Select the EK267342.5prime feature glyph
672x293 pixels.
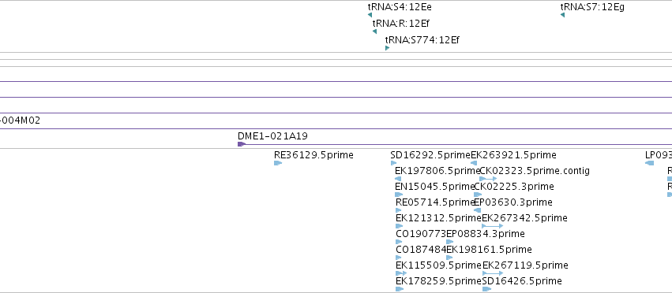[x=493, y=226]
